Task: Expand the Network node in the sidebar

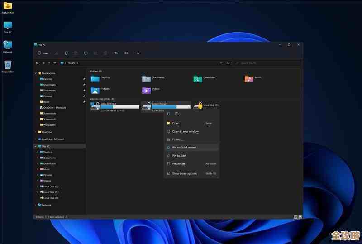Action: click(x=36, y=205)
